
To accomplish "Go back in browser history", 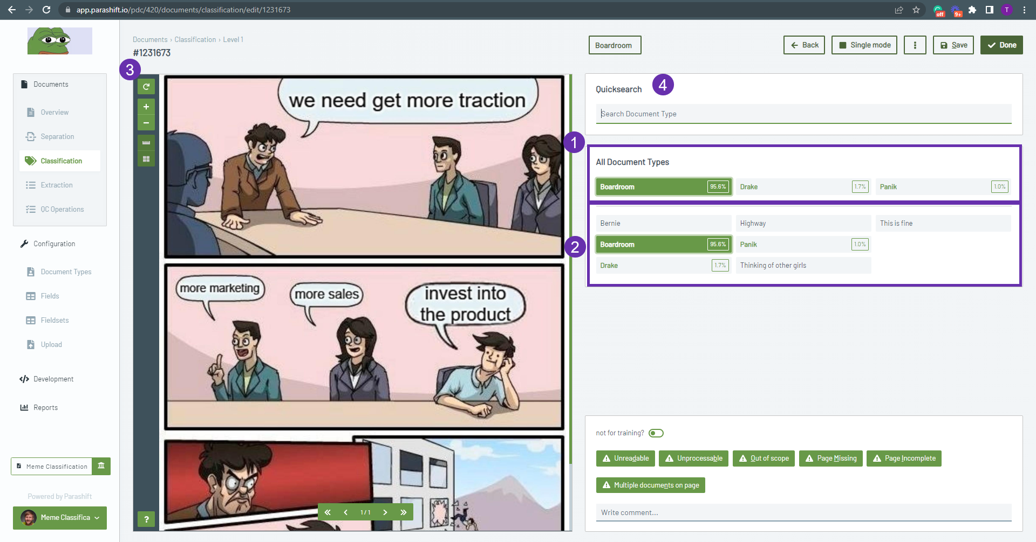I will 12,10.
